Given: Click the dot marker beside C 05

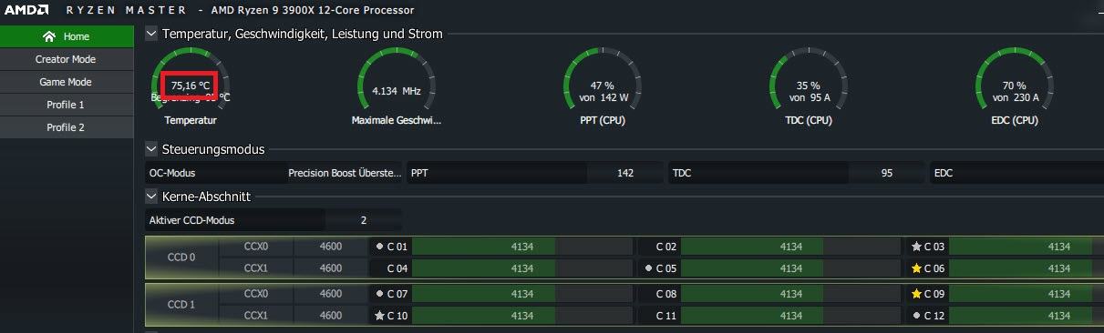Looking at the screenshot, I should tap(647, 268).
